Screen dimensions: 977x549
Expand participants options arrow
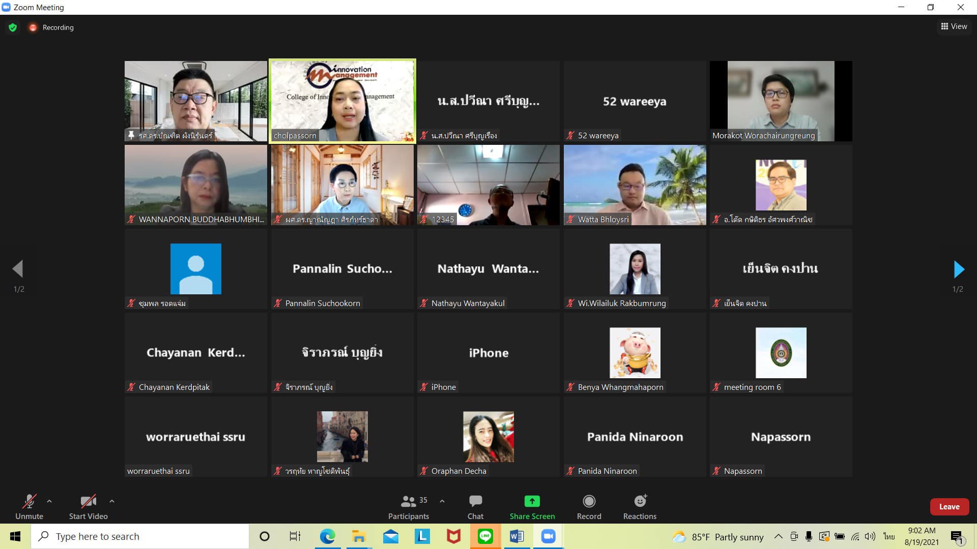pyautogui.click(x=442, y=501)
